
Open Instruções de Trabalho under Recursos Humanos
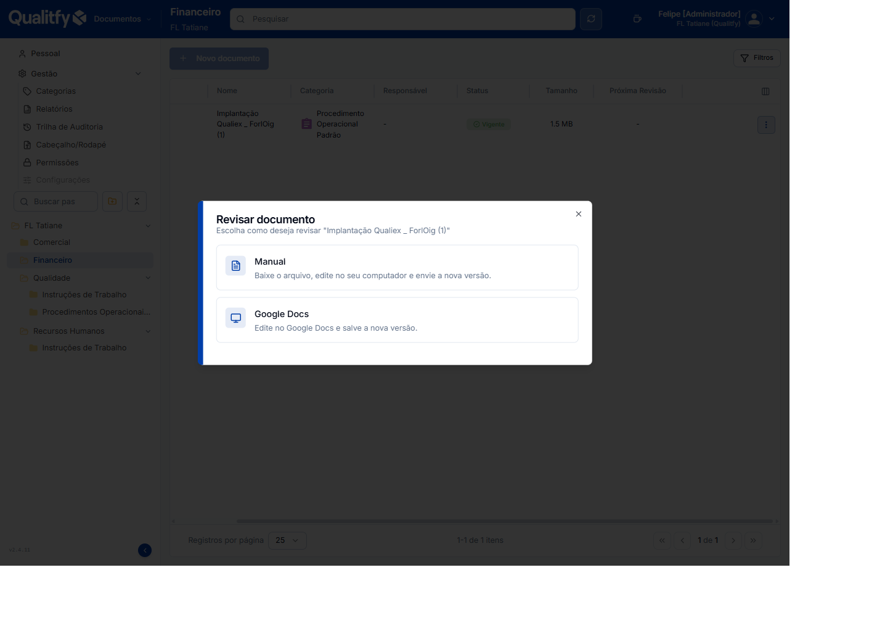click(84, 348)
